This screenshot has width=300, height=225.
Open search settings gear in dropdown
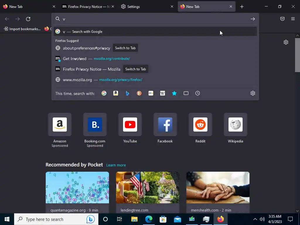click(253, 93)
